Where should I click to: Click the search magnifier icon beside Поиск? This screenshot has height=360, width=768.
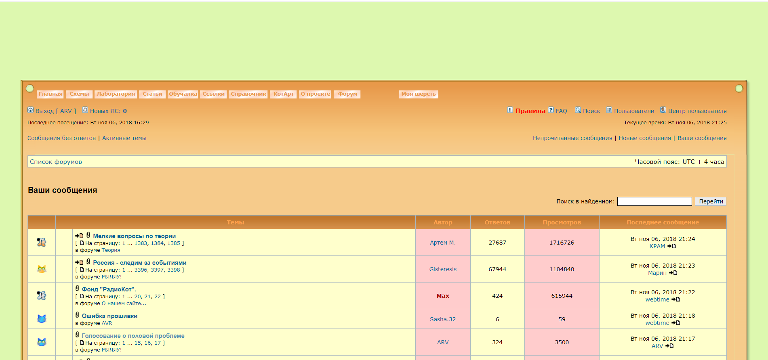[x=578, y=110]
